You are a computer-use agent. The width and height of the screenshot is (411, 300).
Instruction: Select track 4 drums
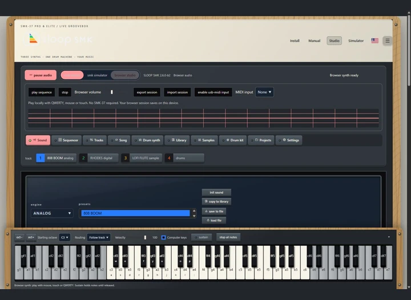[184, 158]
